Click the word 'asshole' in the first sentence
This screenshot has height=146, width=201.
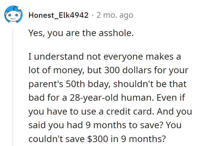click(x=116, y=33)
